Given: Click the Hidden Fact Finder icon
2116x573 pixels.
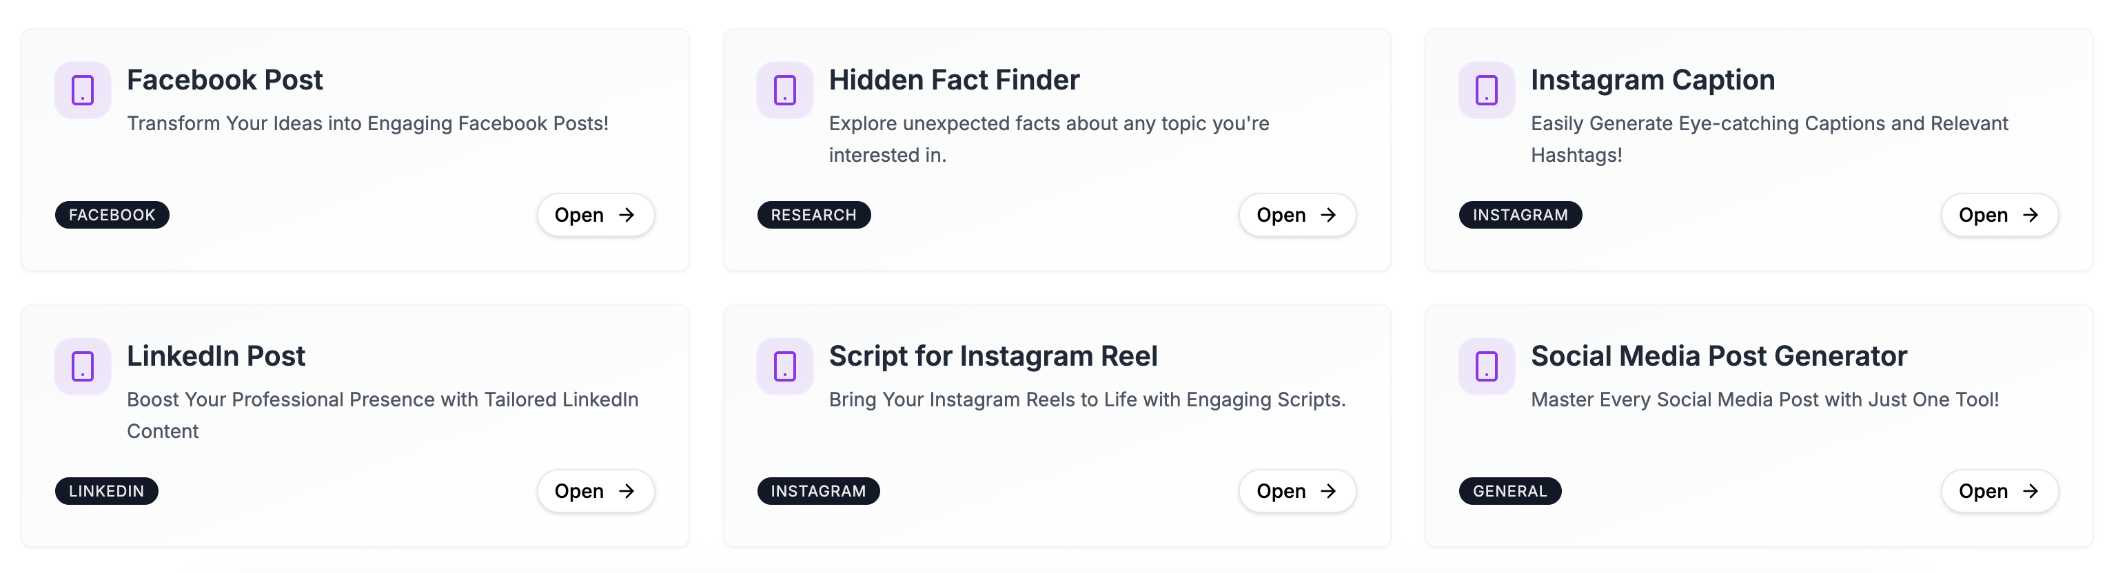Looking at the screenshot, I should coord(784,90).
